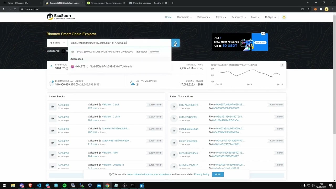Open a new browser tab
Viewport: 336px width, 189px height.
pos(172,3)
